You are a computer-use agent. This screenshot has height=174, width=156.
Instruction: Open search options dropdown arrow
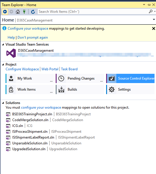coord(155,11)
